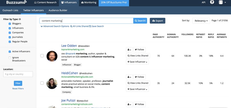Click the Export button
Image resolution: width=231 pixels, height=108 pixels.
point(157,21)
